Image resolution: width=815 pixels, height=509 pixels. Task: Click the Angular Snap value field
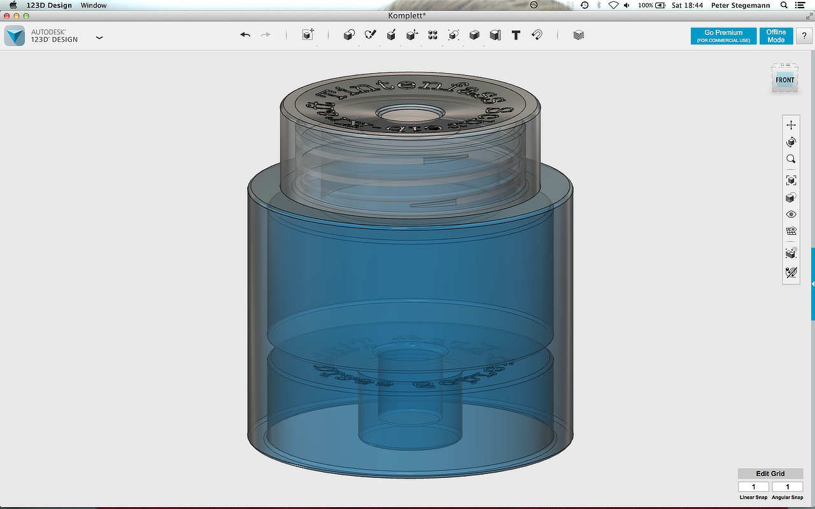click(788, 487)
